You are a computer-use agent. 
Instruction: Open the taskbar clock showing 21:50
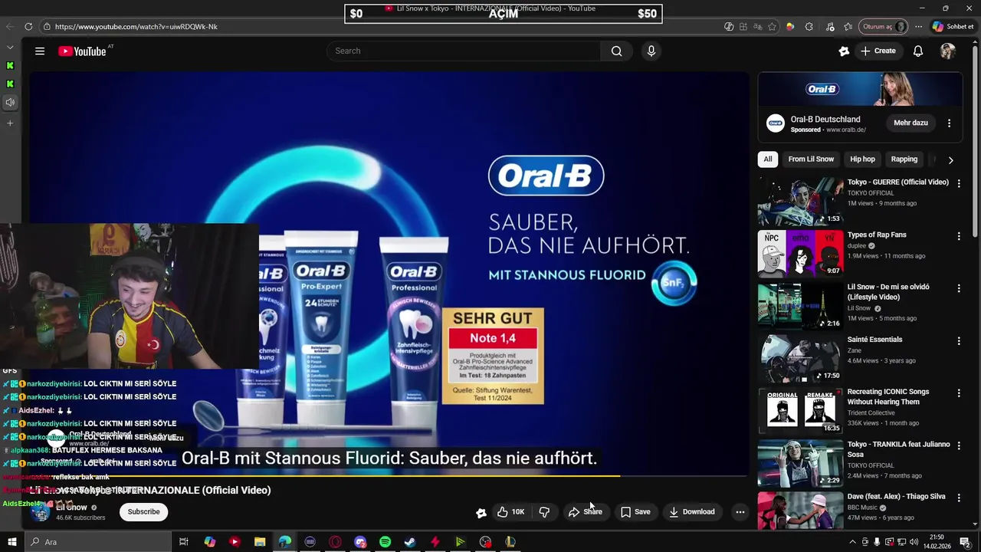[937, 542]
